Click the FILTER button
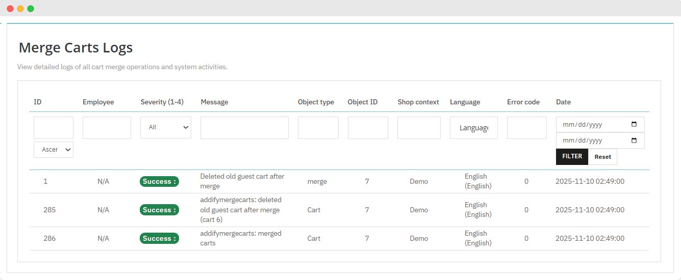 572,157
